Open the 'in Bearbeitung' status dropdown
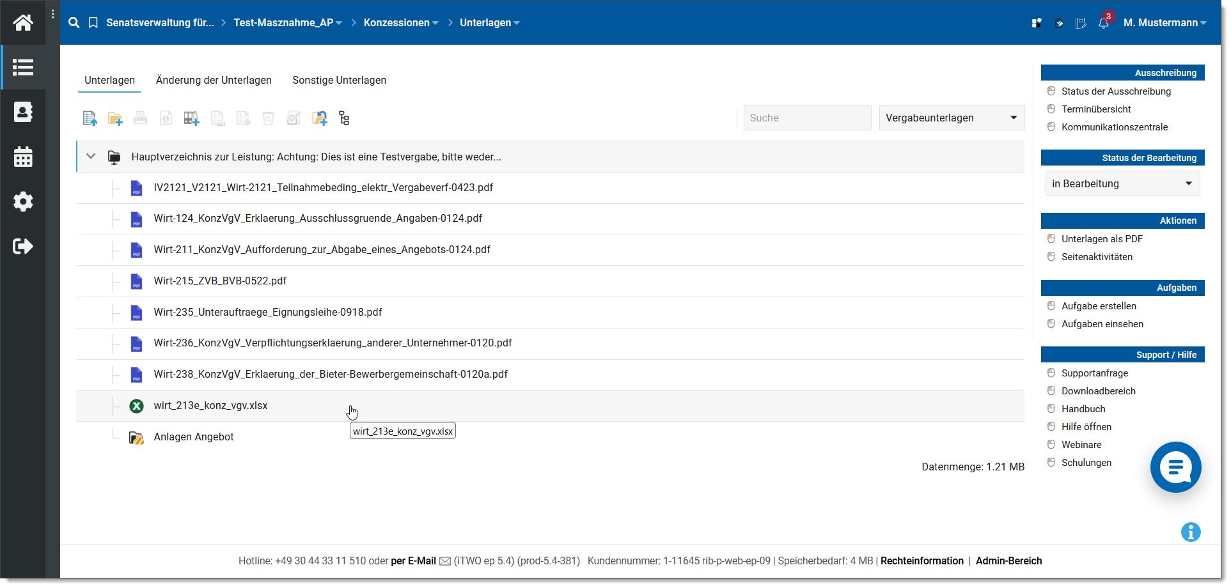The height and width of the screenshot is (588, 1231). coord(1122,183)
